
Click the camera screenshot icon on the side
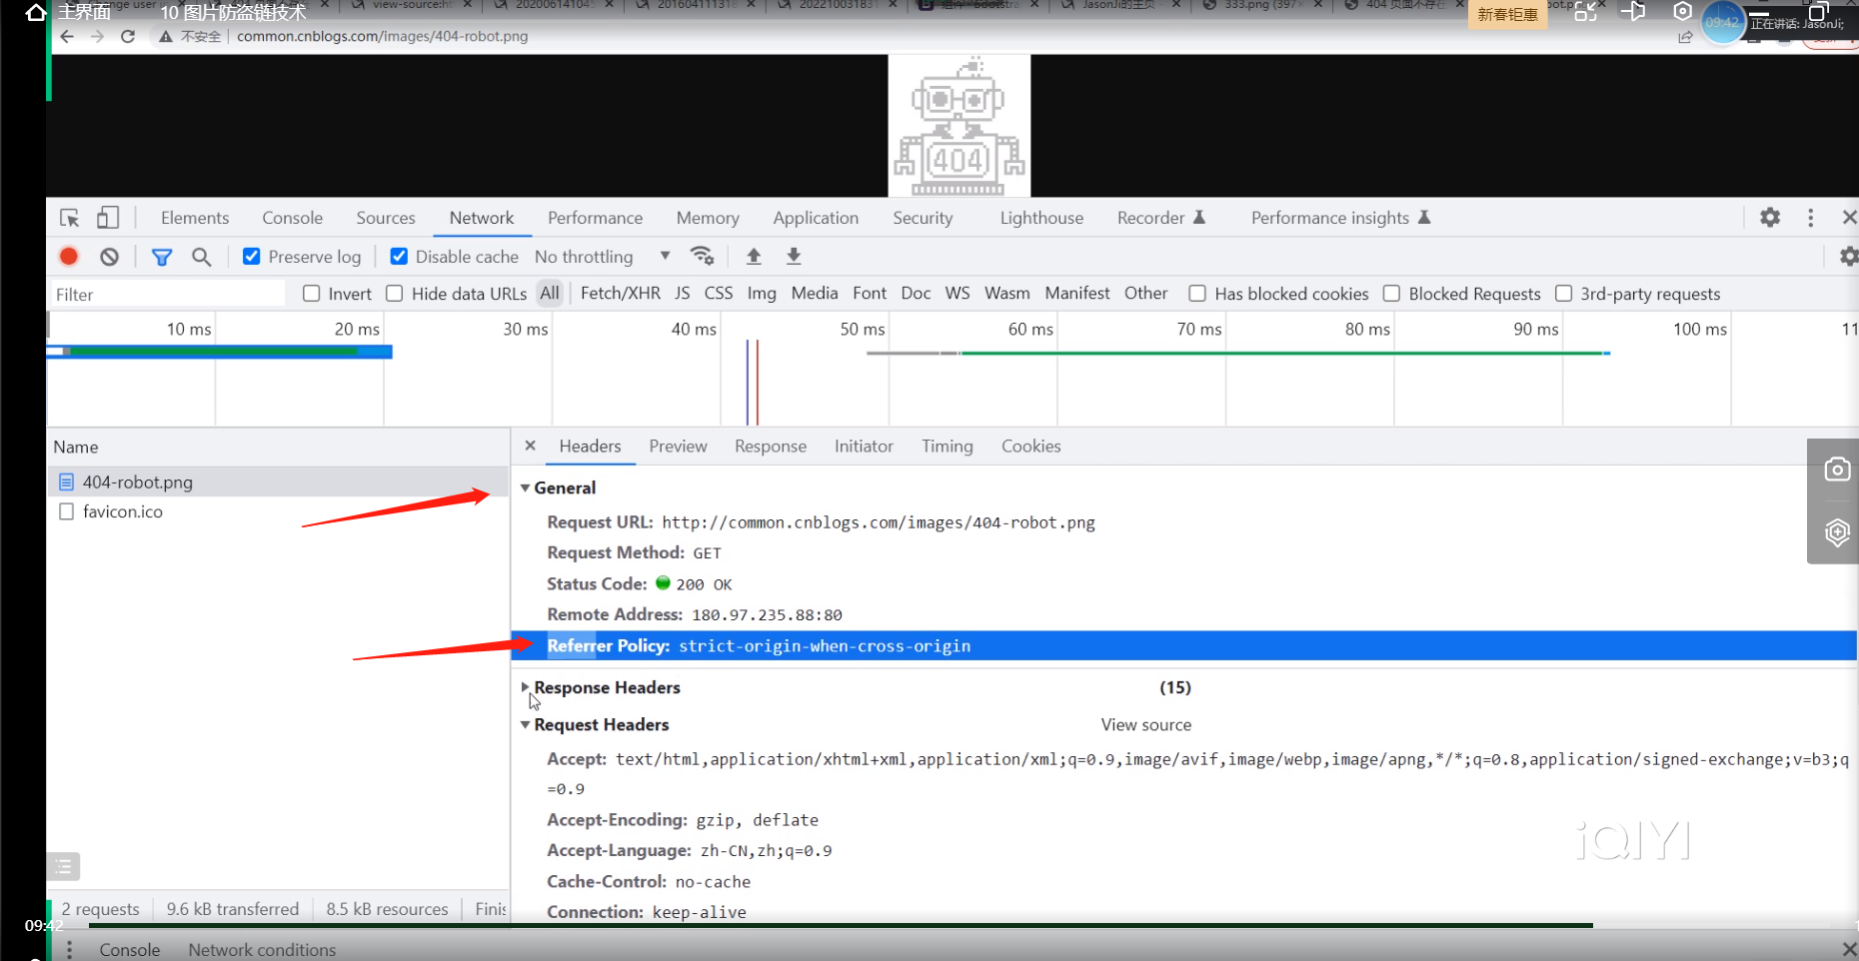pos(1837,469)
